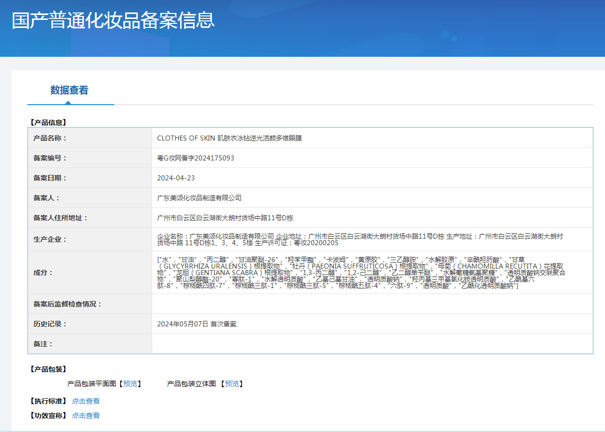
Task: Click the 备注： row label
Action: click(43, 344)
